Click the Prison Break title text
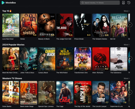Viewport: 135px width, 109px height. coord(79,39)
